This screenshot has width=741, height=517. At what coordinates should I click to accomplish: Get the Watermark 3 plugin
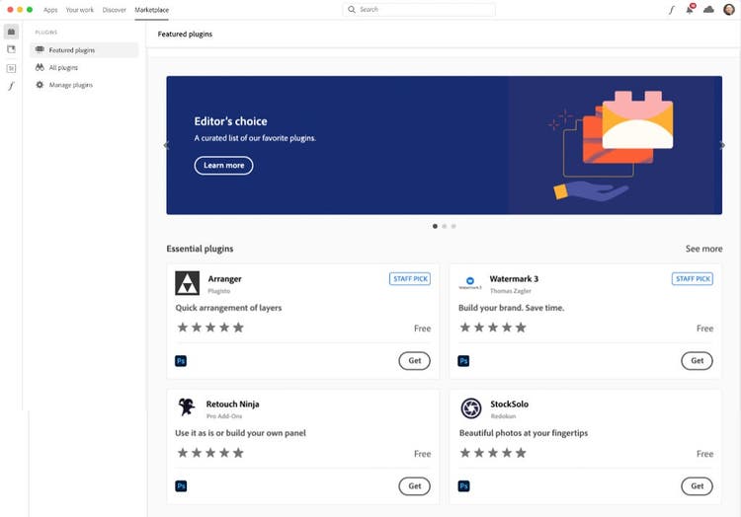point(697,361)
